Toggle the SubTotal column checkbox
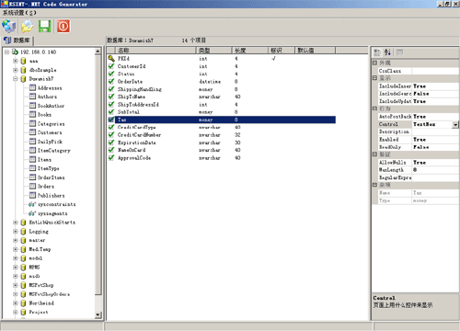The width and height of the screenshot is (460, 331). [x=111, y=112]
